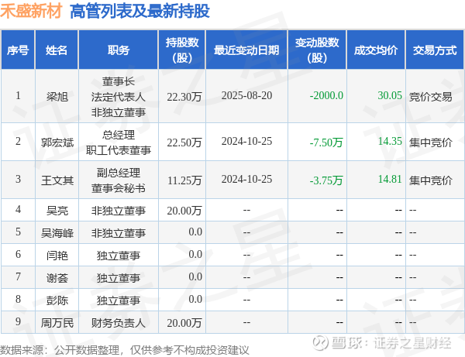
Task: Click the 22.50万 holdings value
Action: (x=184, y=142)
